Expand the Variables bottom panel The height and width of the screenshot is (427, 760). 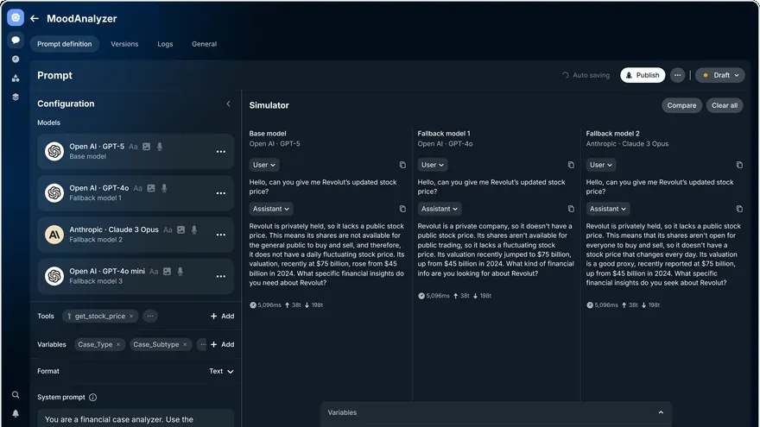pos(661,412)
